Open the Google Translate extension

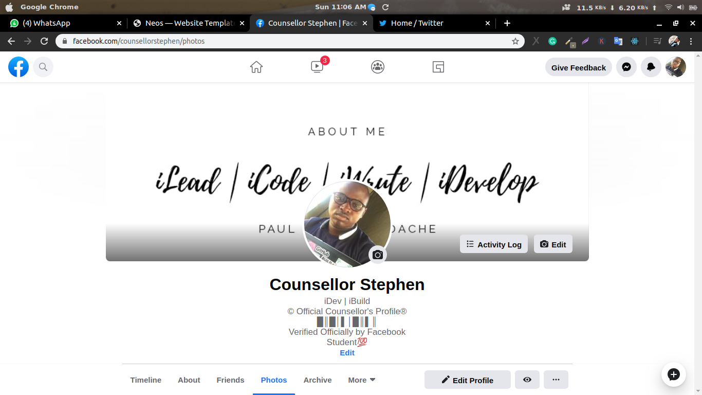pos(618,41)
